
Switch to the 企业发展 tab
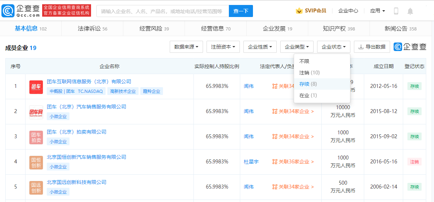coord(277,28)
